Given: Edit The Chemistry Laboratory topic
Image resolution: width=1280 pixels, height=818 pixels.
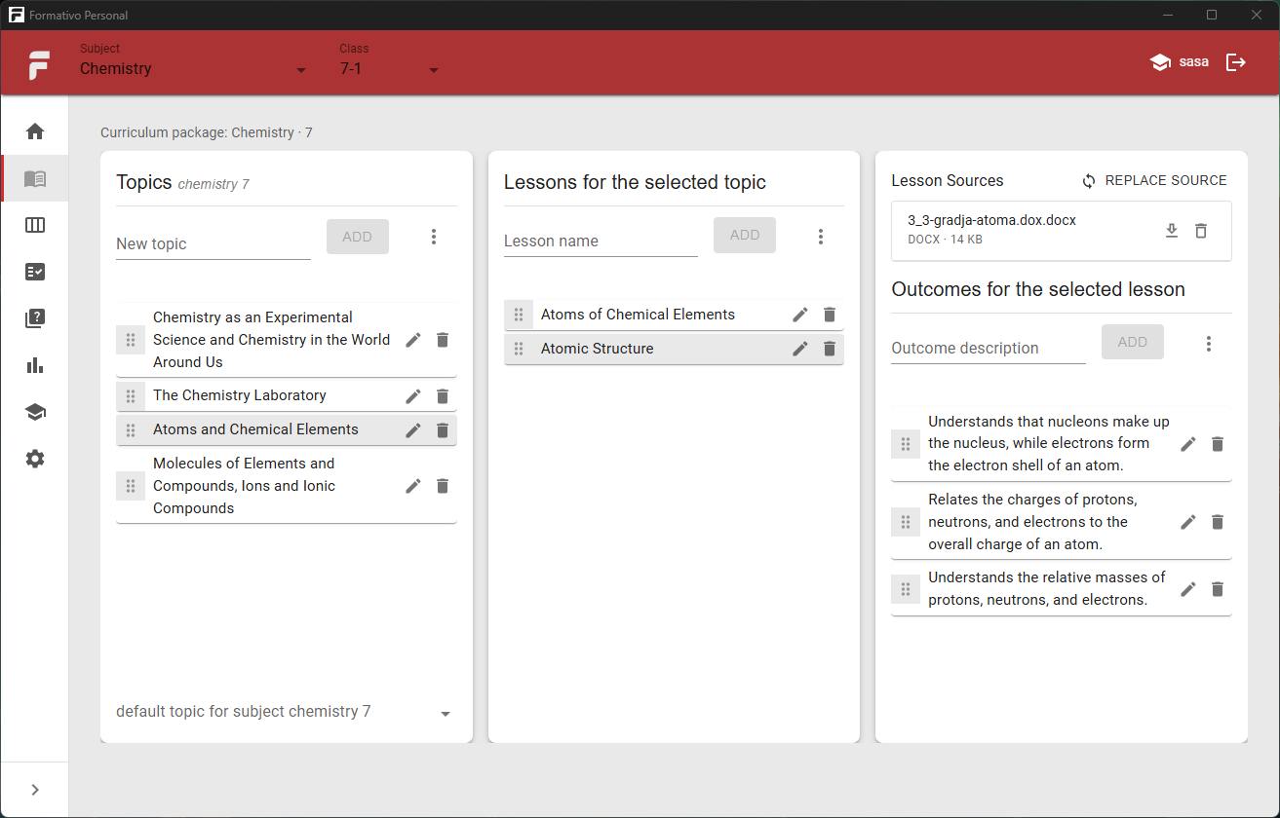Looking at the screenshot, I should (x=413, y=396).
